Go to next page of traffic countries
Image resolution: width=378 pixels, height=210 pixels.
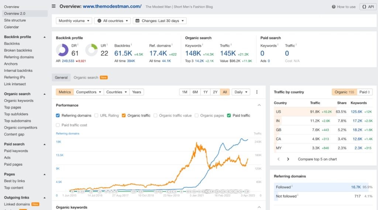(288, 159)
